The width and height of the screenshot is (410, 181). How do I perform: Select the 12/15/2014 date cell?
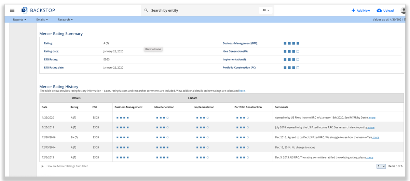pos(49,148)
